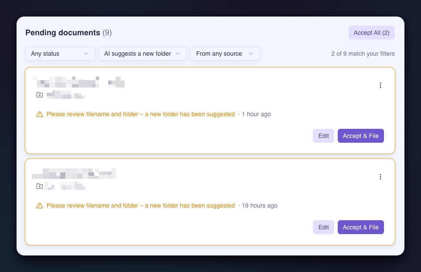Expand the Any status filter dropdown
The width and height of the screenshot is (421, 272).
click(60, 54)
